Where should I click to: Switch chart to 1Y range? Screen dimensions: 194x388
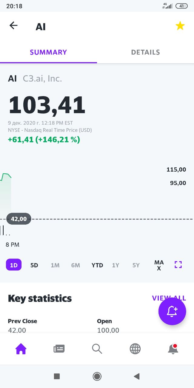coord(115,265)
